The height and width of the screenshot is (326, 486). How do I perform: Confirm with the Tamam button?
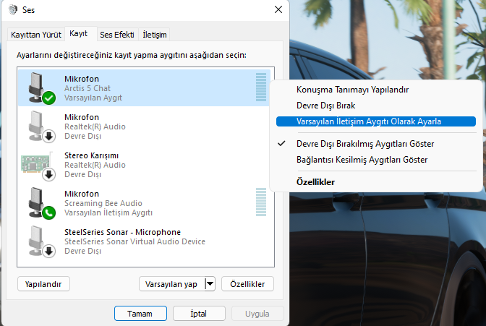[140, 314]
